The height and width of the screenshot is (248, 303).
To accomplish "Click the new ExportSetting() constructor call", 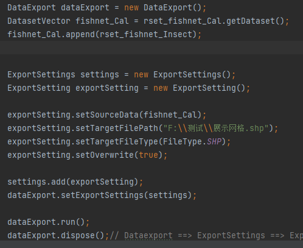I will (x=199, y=88).
